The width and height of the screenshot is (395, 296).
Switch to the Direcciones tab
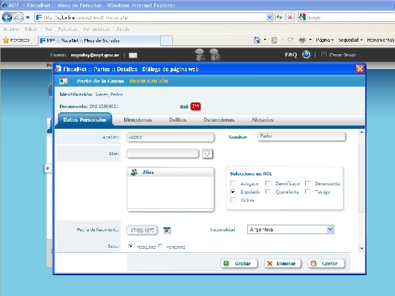click(x=138, y=120)
